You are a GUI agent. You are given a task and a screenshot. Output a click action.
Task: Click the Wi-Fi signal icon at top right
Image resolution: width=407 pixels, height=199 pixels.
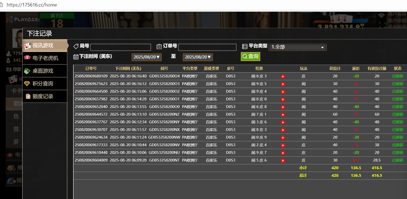click(382, 16)
